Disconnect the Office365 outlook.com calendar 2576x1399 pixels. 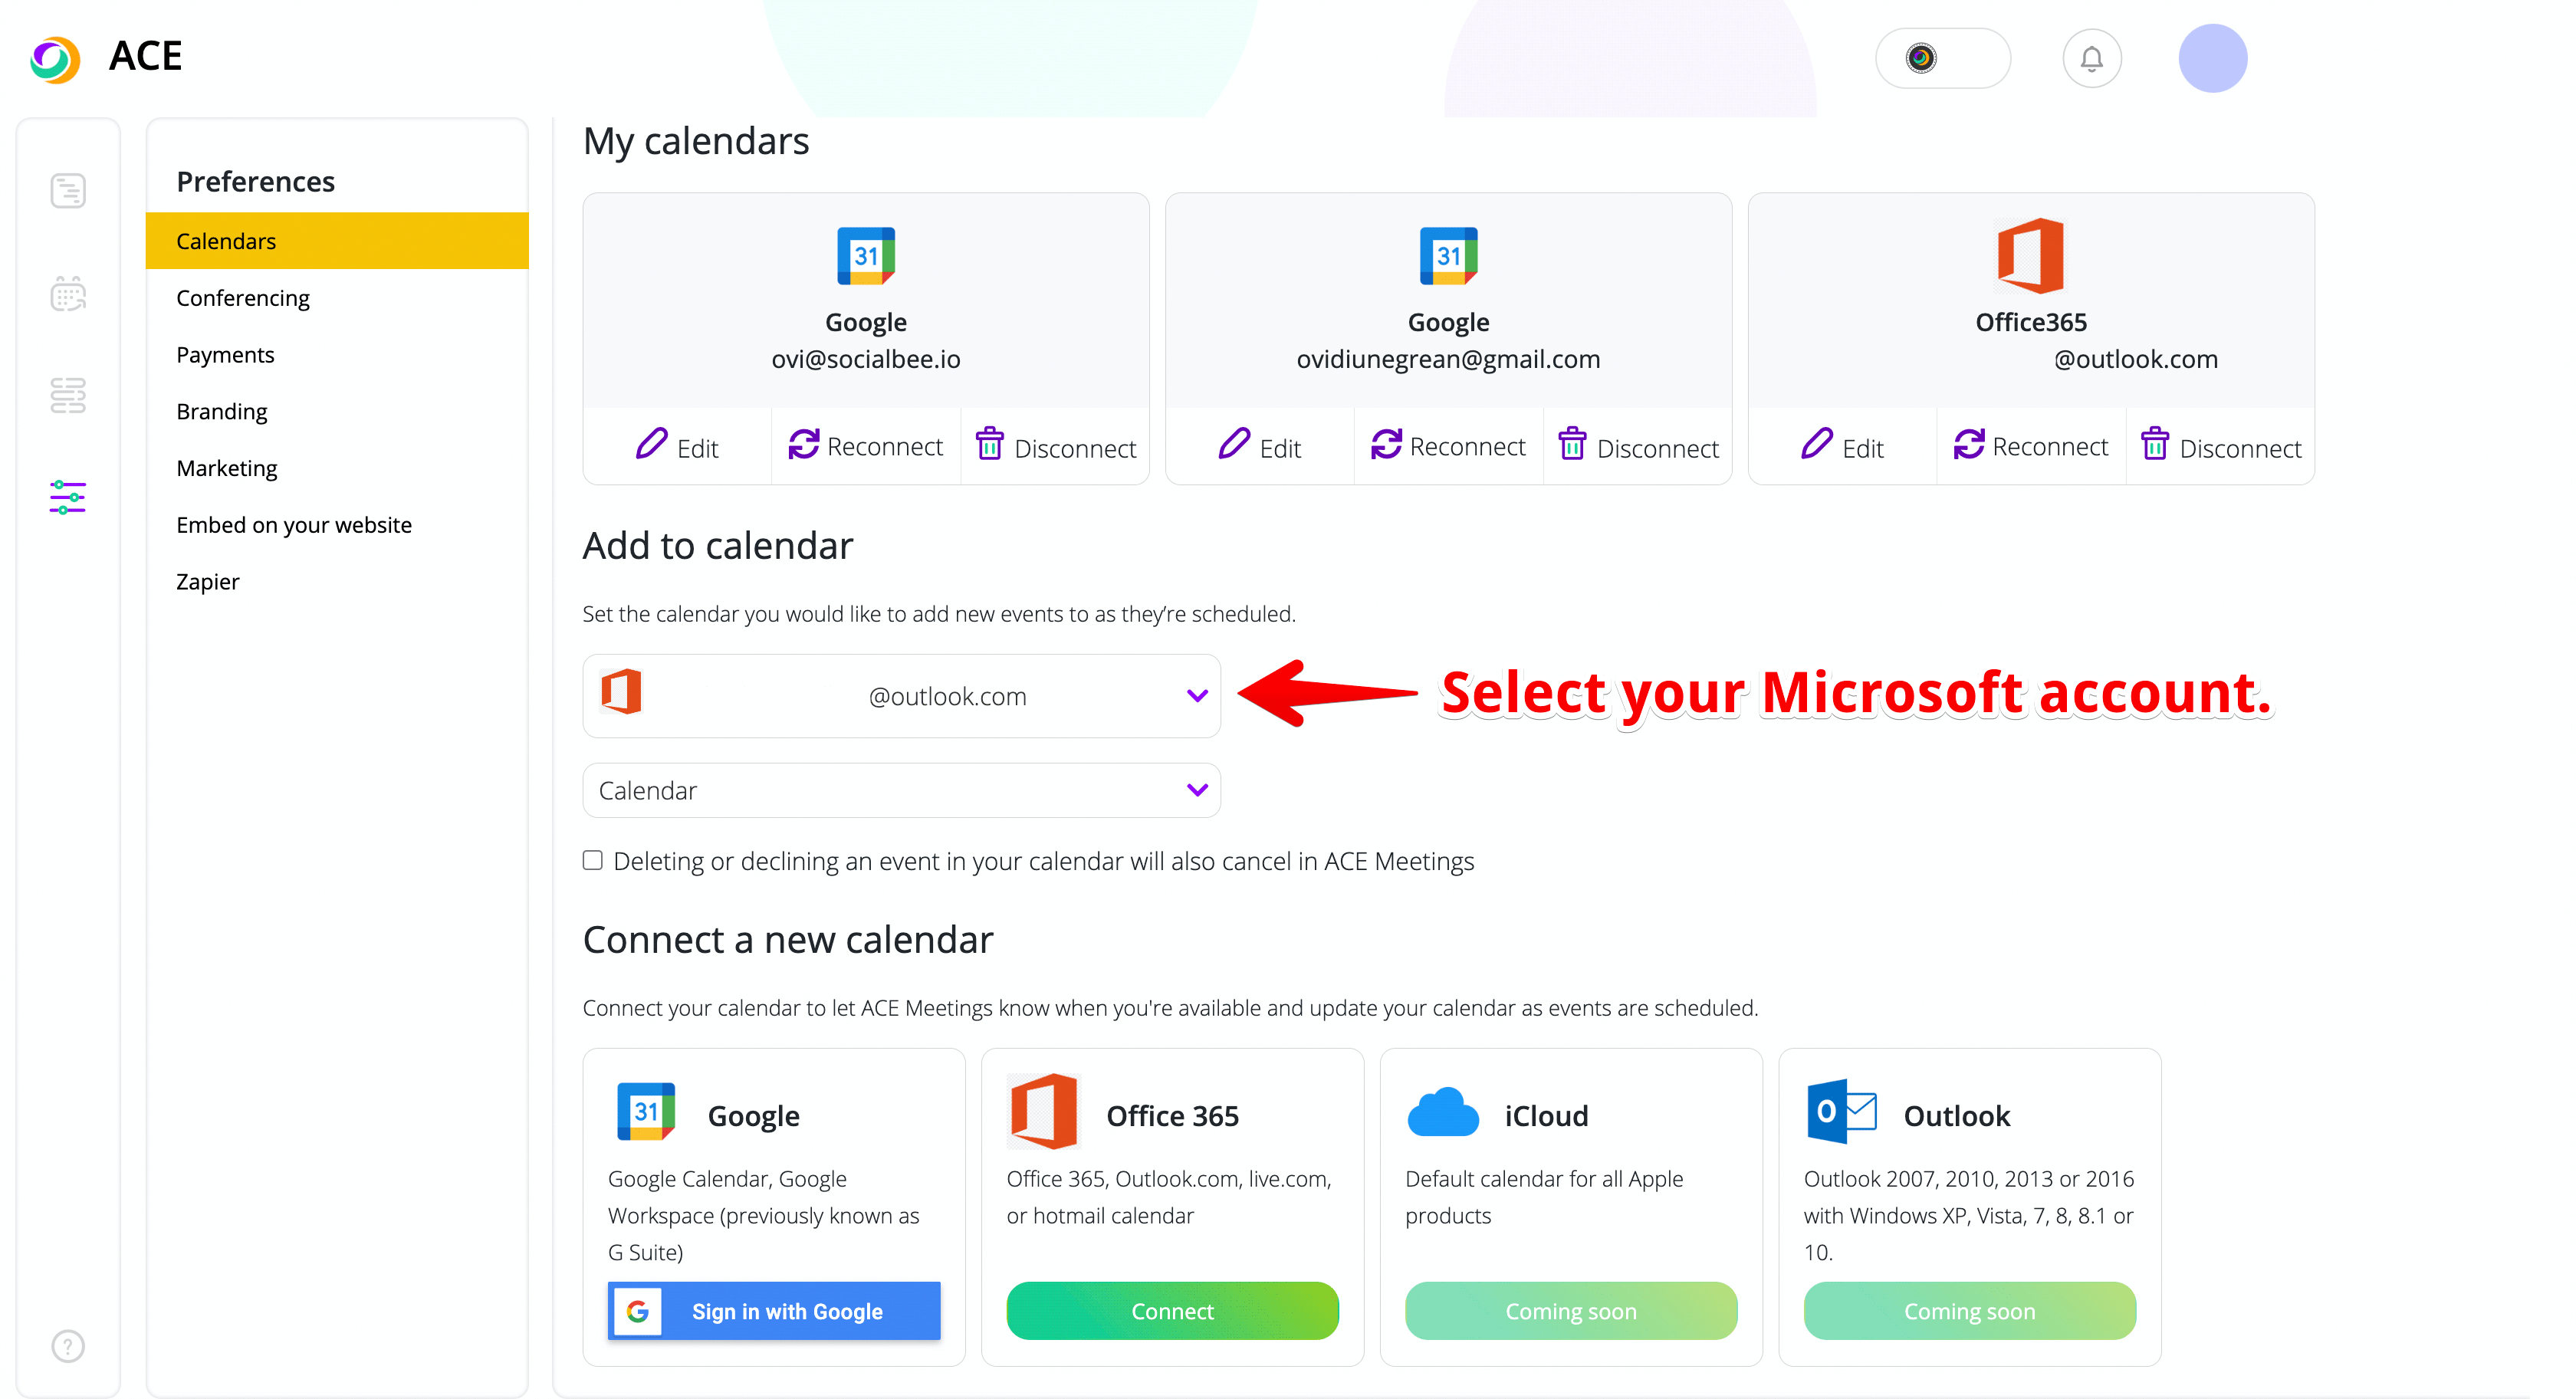[x=2220, y=447]
